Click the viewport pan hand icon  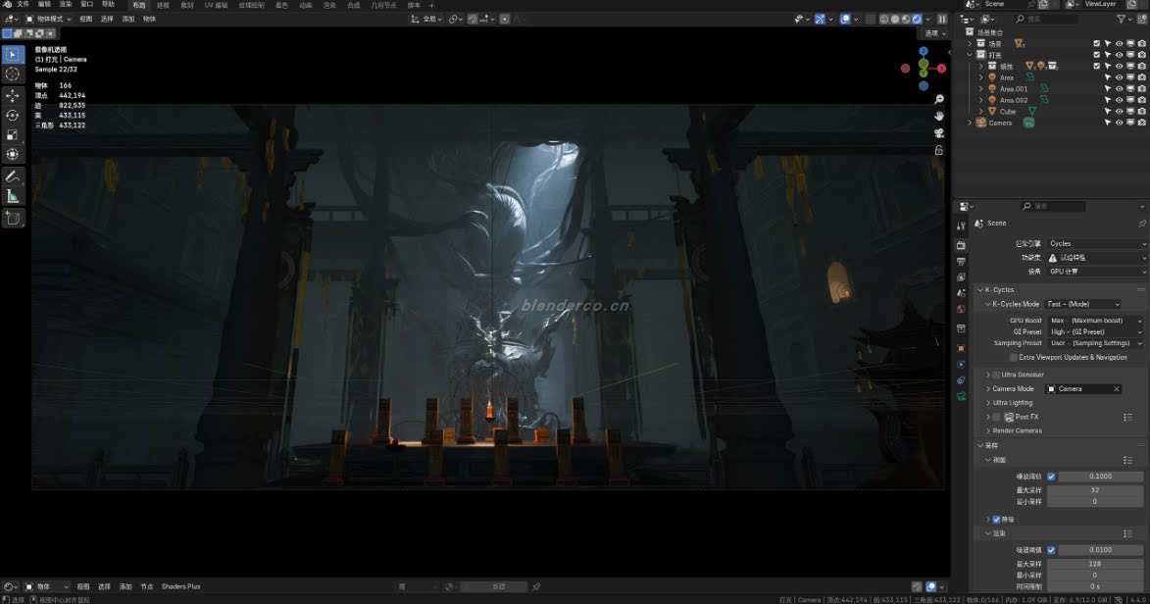pos(939,116)
